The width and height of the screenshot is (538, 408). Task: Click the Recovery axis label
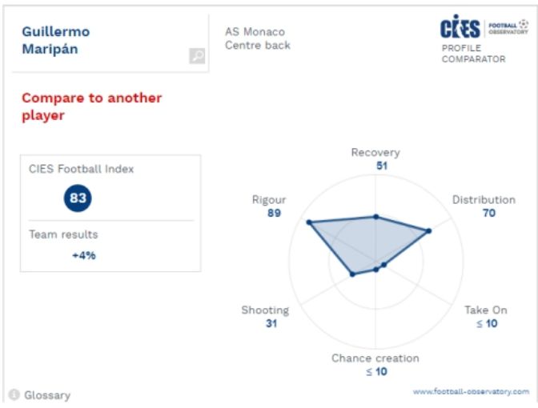[x=375, y=153]
